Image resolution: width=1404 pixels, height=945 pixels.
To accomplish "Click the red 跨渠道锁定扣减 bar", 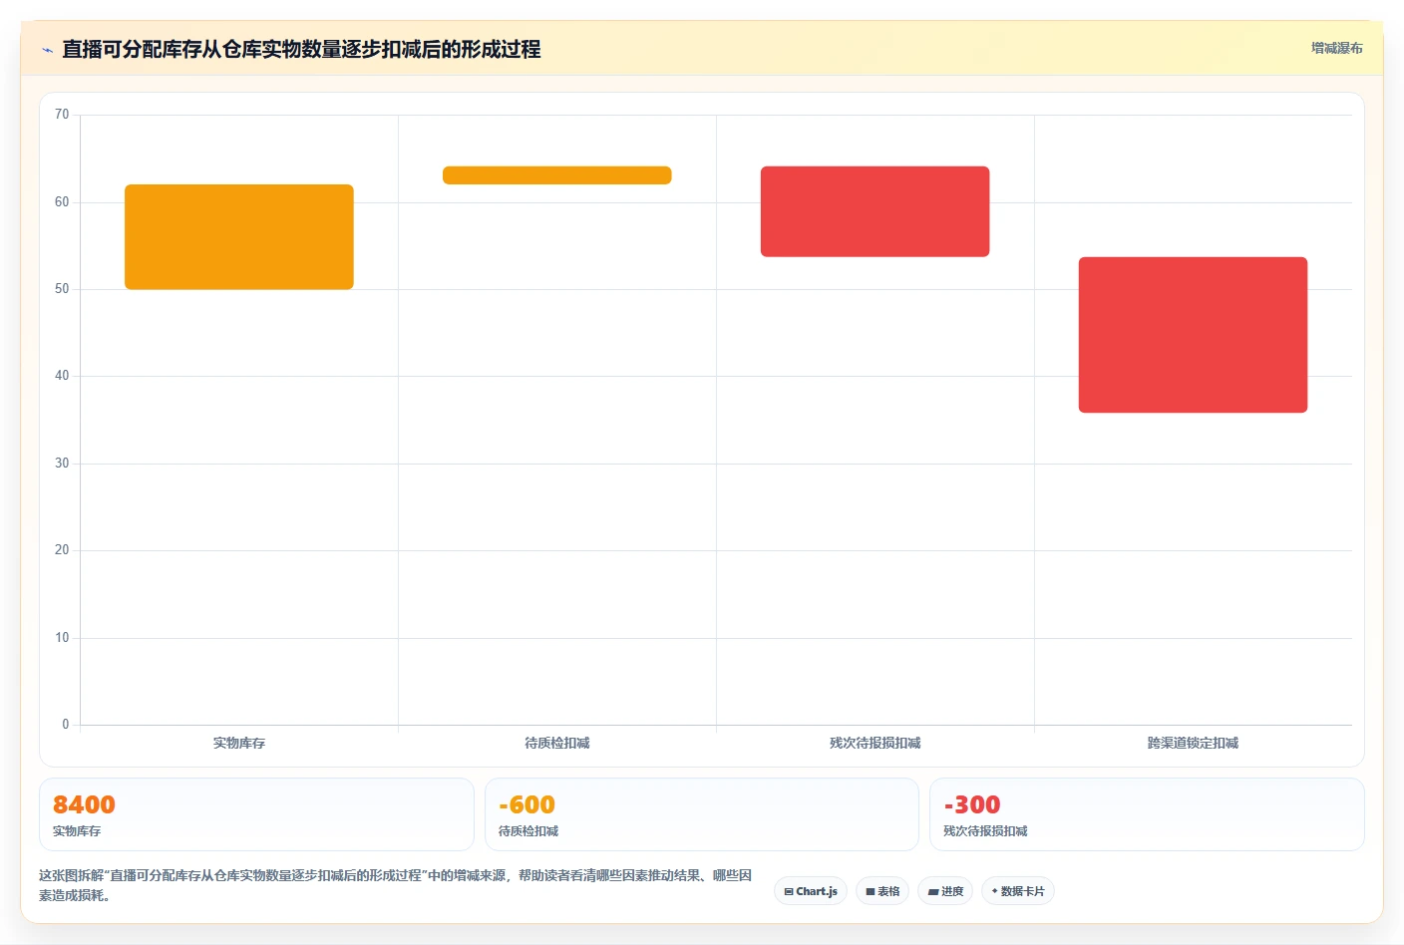I will (x=1193, y=335).
